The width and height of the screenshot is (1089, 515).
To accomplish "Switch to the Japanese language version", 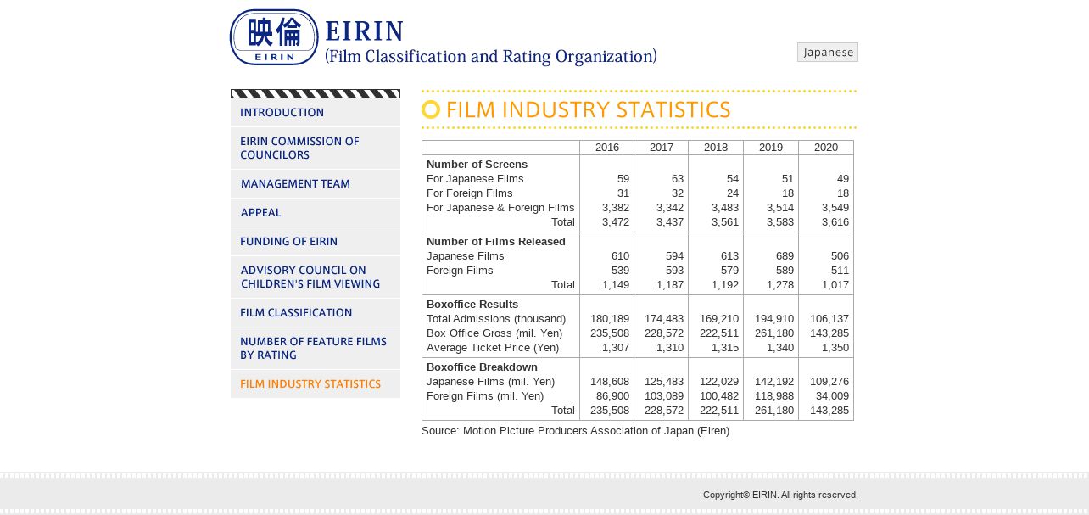I will point(828,53).
